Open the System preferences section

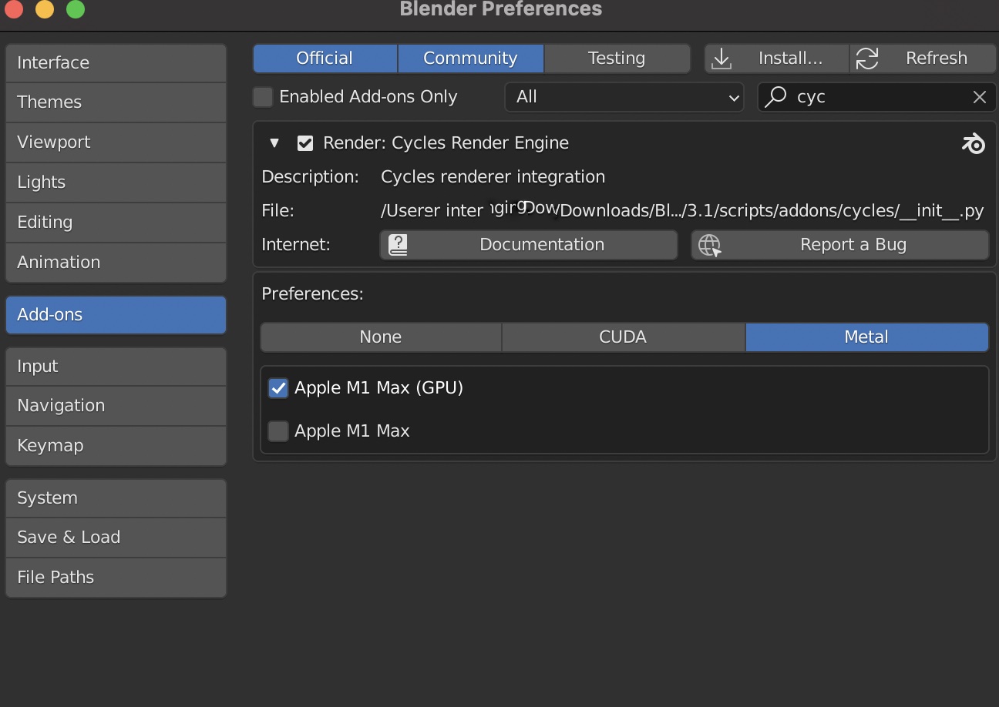[x=116, y=498]
